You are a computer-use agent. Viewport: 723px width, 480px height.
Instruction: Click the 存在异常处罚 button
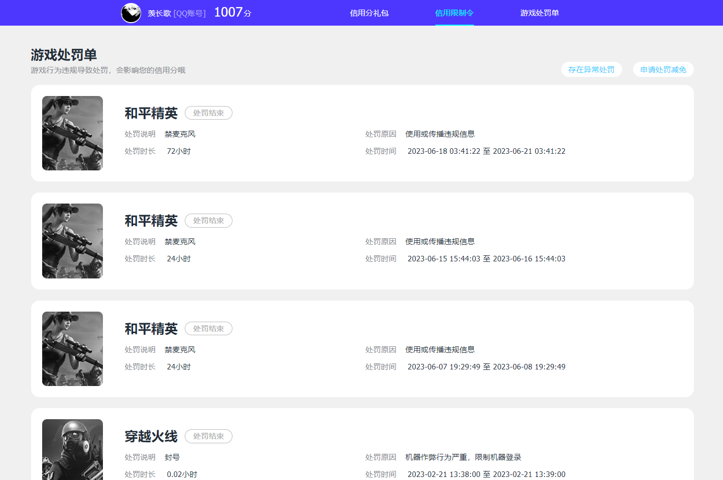[591, 69]
